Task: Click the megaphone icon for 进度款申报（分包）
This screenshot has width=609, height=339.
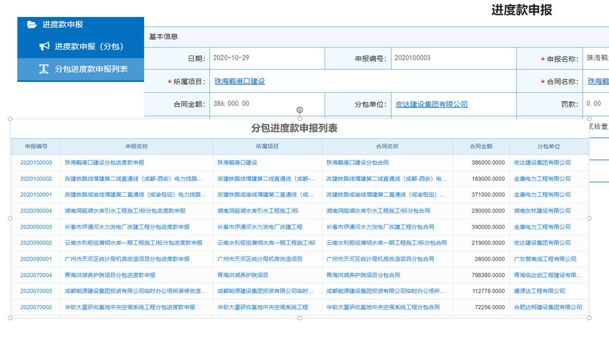Action: [44, 46]
